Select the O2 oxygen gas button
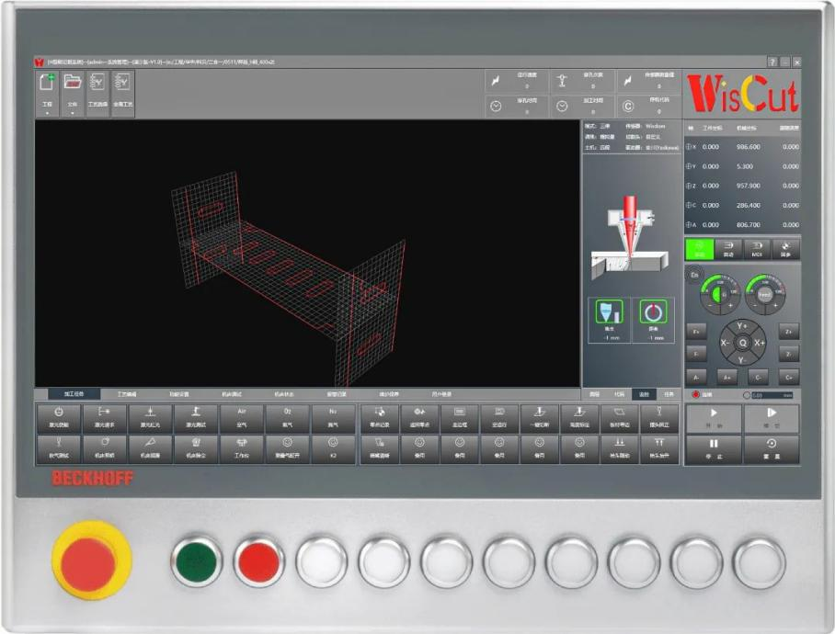 click(288, 419)
